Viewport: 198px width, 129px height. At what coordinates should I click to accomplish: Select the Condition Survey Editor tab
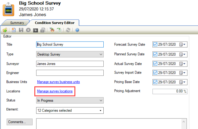pyautogui.click(x=55, y=23)
